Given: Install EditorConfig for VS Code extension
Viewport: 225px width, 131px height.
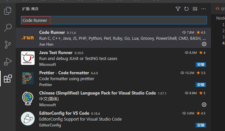Looking at the screenshot, I should (201, 125).
